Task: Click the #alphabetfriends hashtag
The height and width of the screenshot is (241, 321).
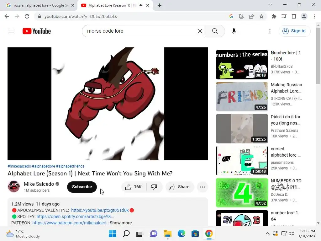Action: (70, 166)
